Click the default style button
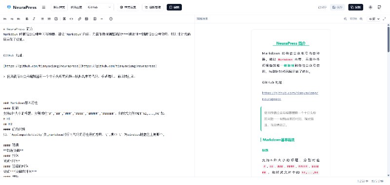Image resolution: width=390 pixels, height=185 pixels. coord(59,7)
